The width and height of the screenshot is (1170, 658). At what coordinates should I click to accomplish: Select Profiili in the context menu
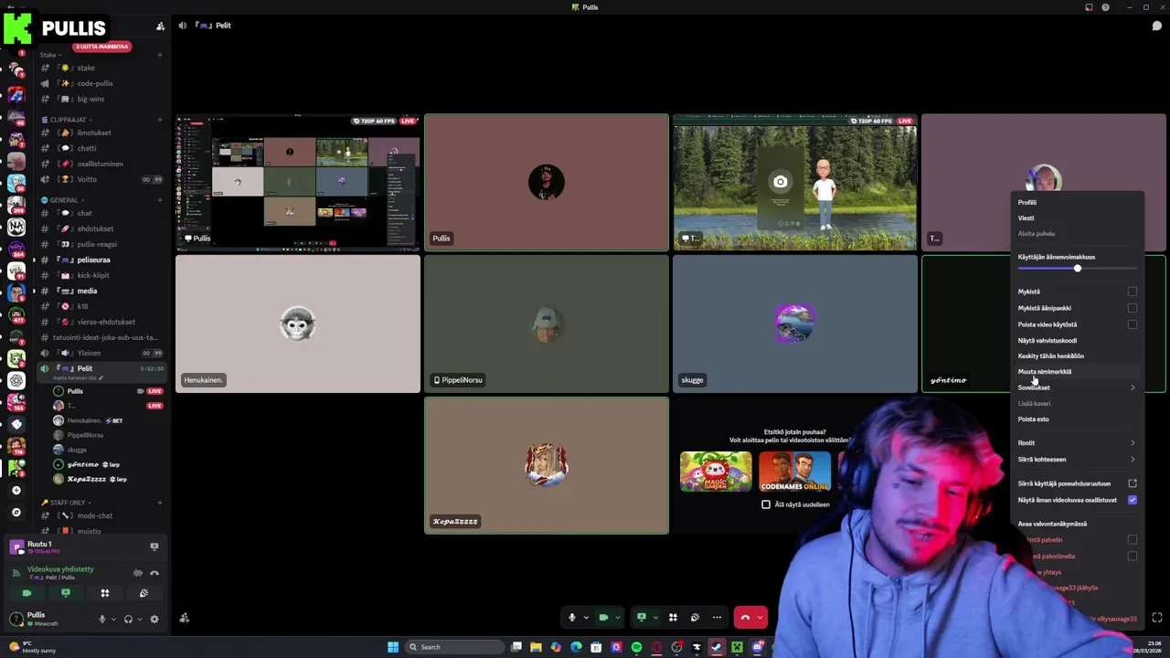coord(1077,203)
